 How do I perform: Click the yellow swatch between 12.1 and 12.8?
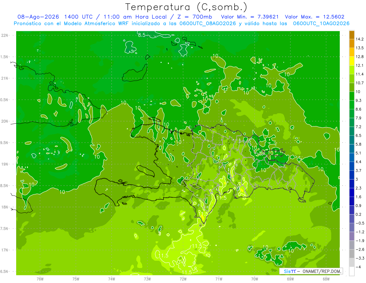point(352,61)
